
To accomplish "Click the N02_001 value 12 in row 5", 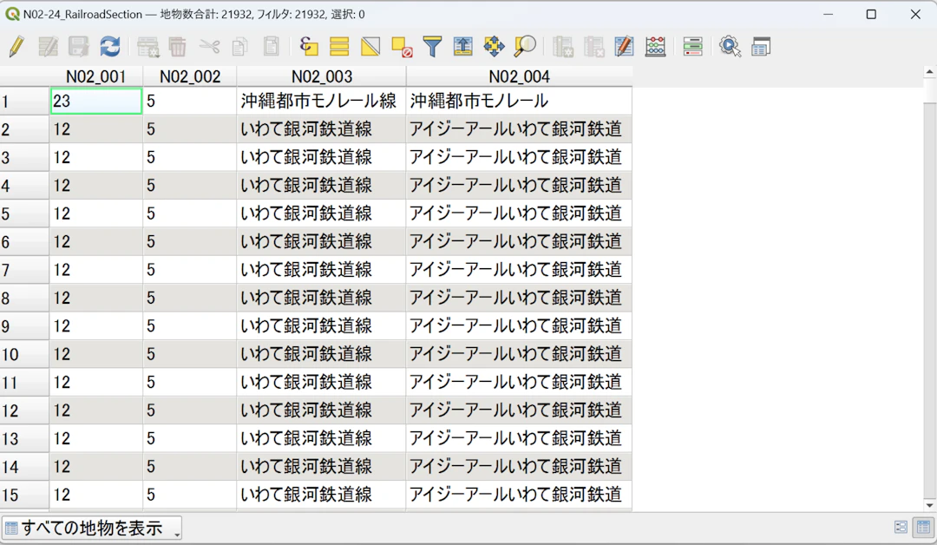I will click(95, 213).
